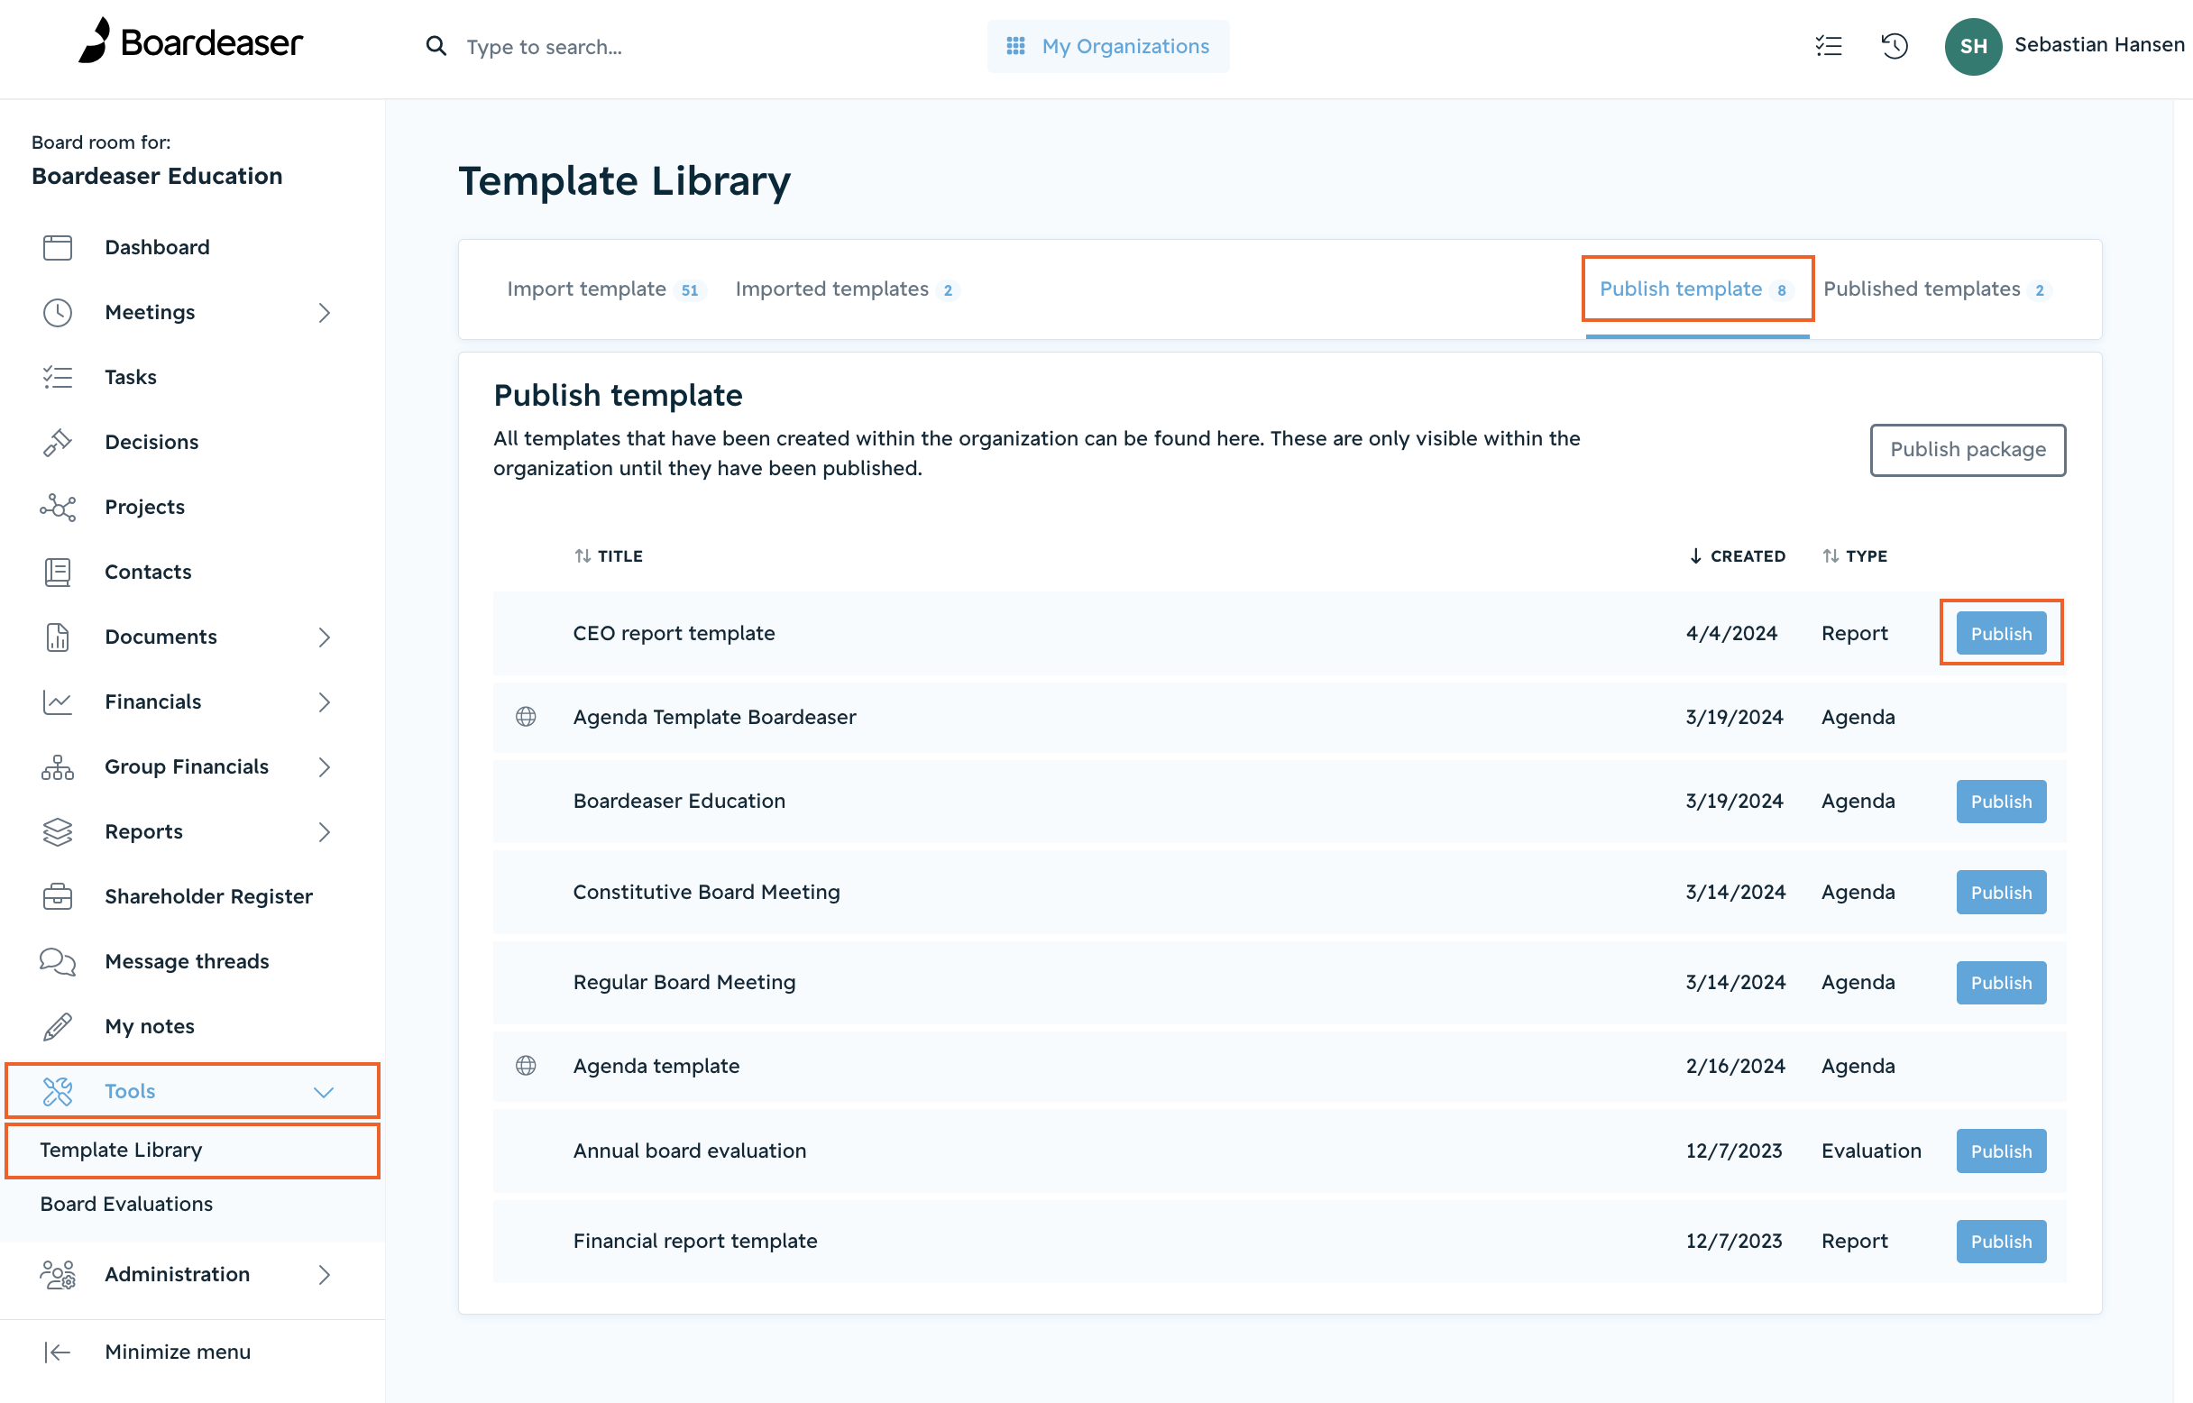Open the history clock icon

[x=1895, y=46]
